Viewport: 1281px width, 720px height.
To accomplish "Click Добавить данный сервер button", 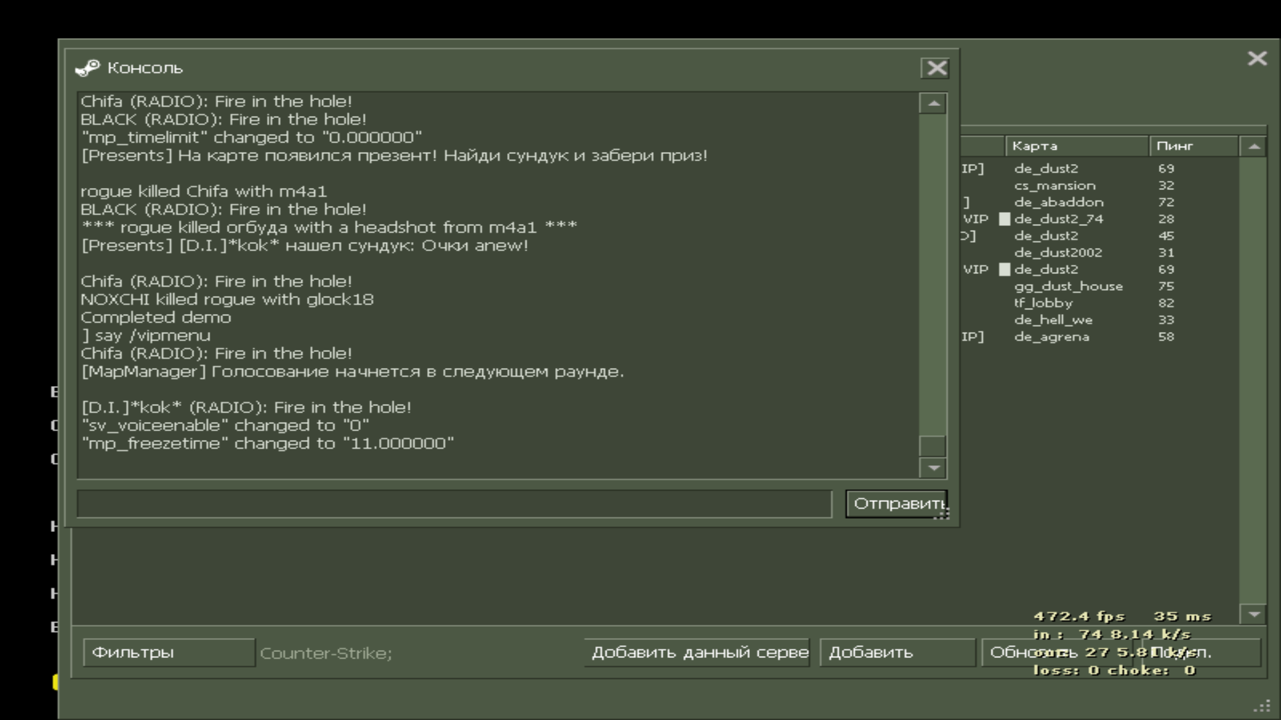I will tap(698, 653).
